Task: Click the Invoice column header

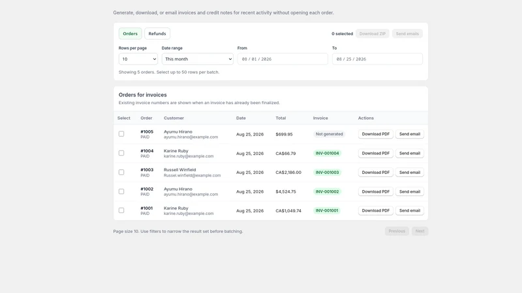Action: [320, 118]
